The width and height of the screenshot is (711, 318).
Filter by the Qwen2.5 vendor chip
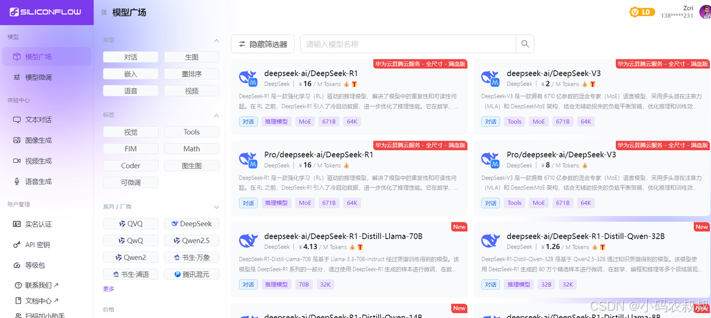192,241
